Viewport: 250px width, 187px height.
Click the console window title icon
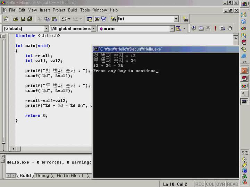point(96,49)
